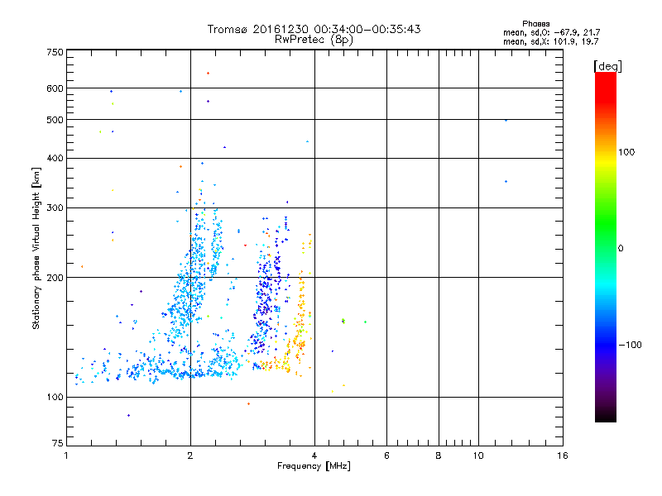This screenshot has width=662, height=496.
Task: Click the colorbar label '100'
Action: 626,152
